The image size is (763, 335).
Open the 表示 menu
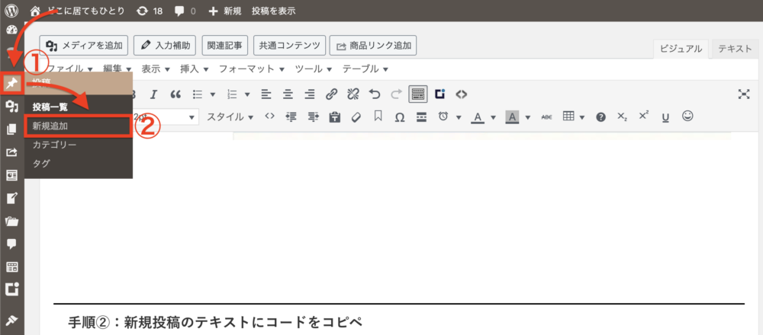(155, 69)
